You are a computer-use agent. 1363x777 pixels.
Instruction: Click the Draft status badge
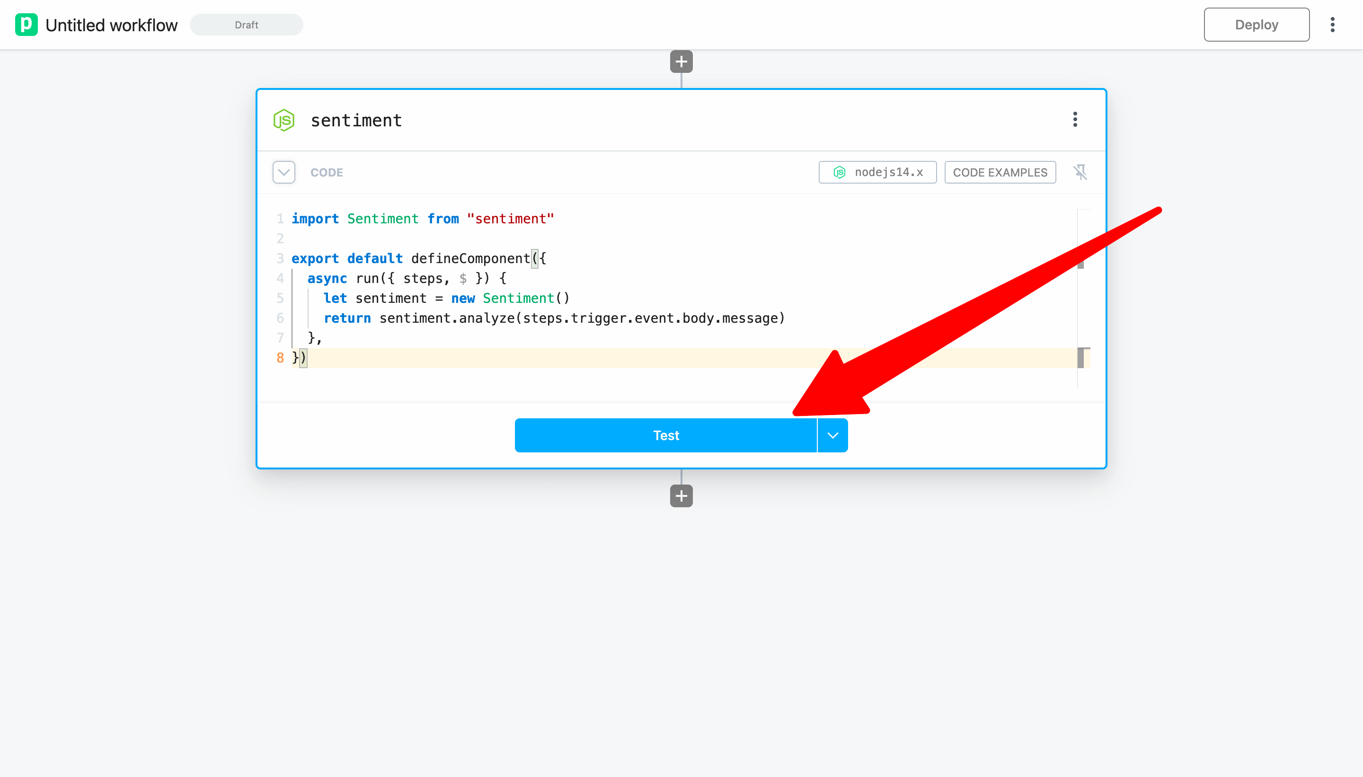point(246,25)
